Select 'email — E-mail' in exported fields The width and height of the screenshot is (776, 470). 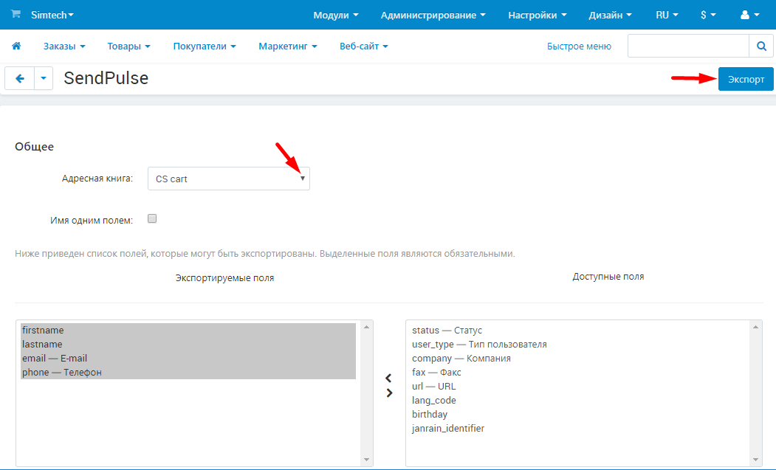55,358
